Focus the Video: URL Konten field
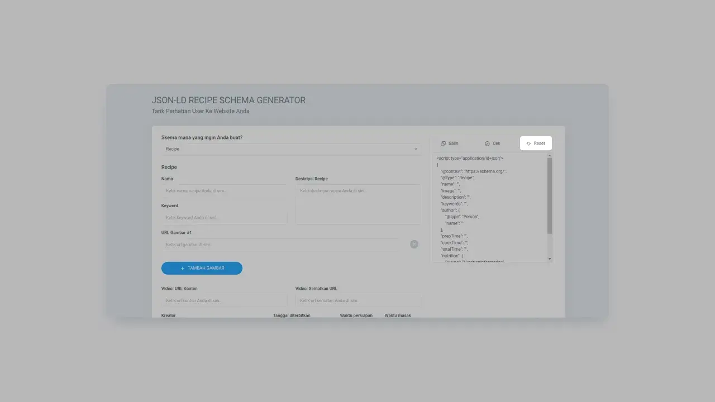 coord(223,300)
